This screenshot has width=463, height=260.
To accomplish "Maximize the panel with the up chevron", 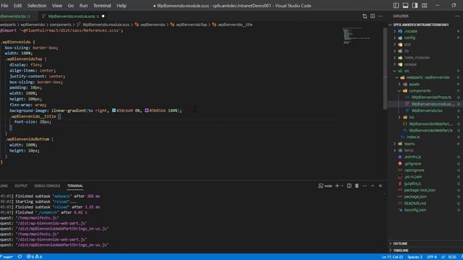I will pos(373,186).
